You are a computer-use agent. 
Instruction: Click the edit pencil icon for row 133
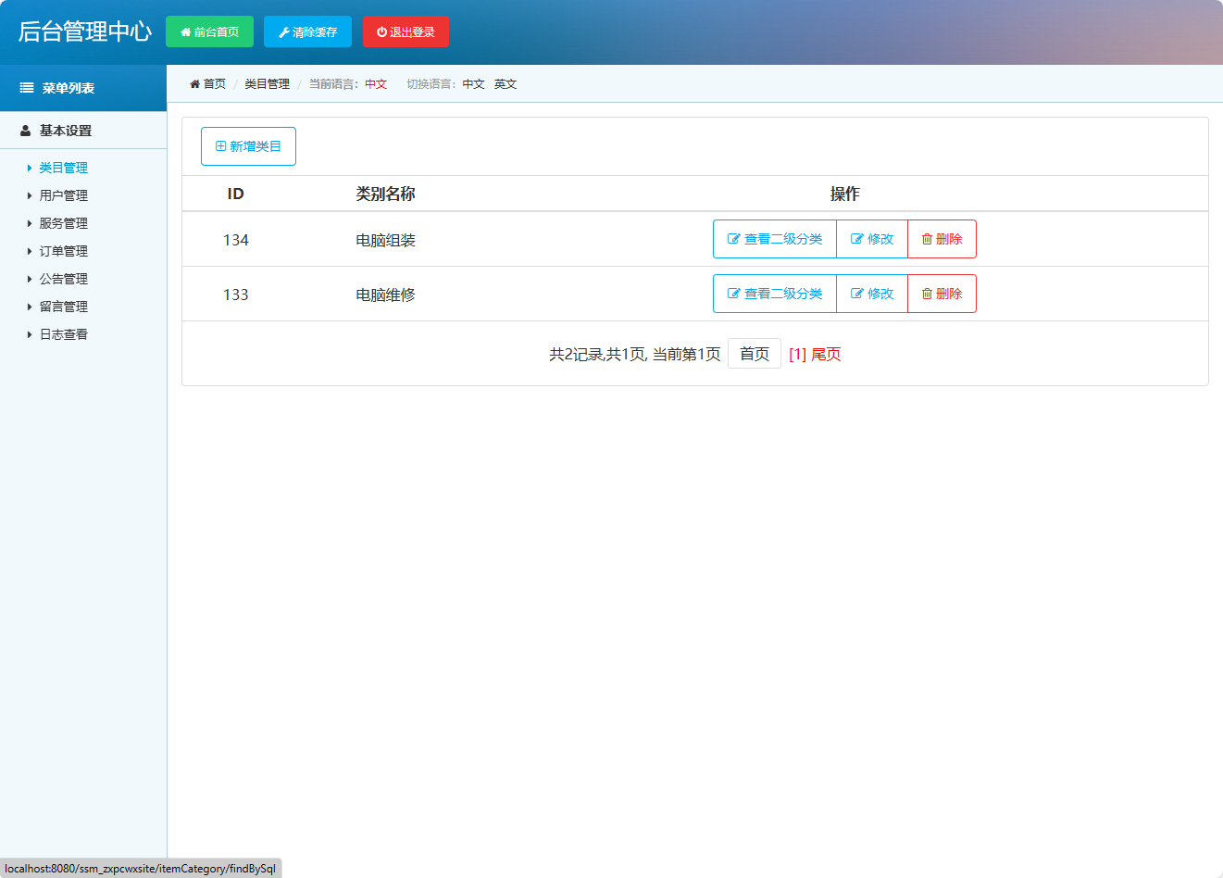856,294
